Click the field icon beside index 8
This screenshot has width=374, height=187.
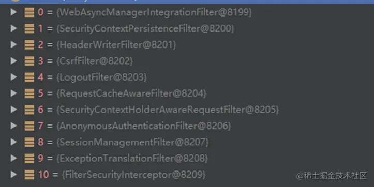pyautogui.click(x=29, y=142)
